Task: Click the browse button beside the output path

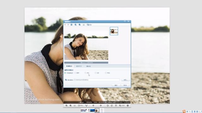Action: pos(126,80)
